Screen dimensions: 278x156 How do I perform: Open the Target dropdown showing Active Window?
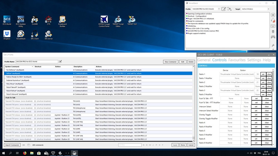[x=255, y=9]
